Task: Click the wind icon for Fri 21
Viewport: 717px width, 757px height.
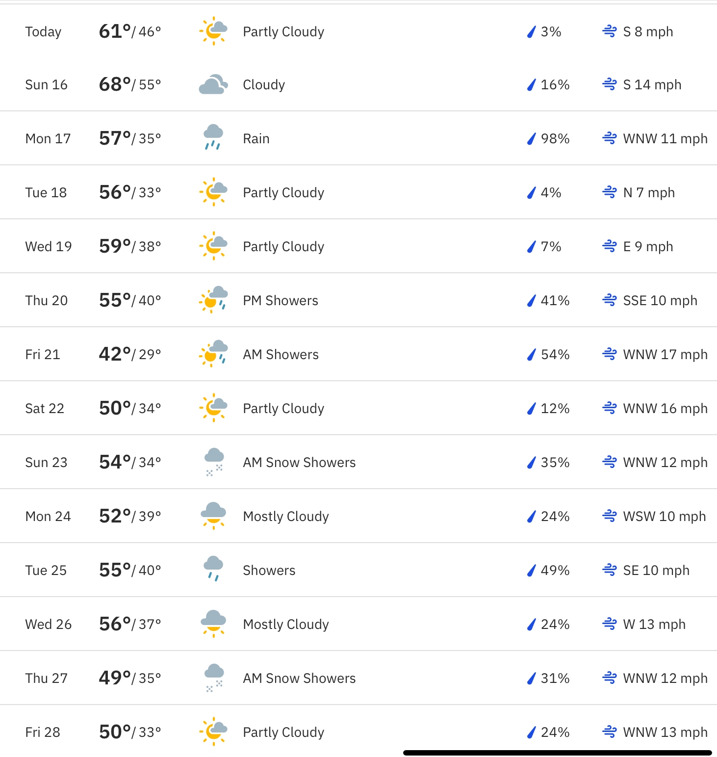Action: [609, 354]
